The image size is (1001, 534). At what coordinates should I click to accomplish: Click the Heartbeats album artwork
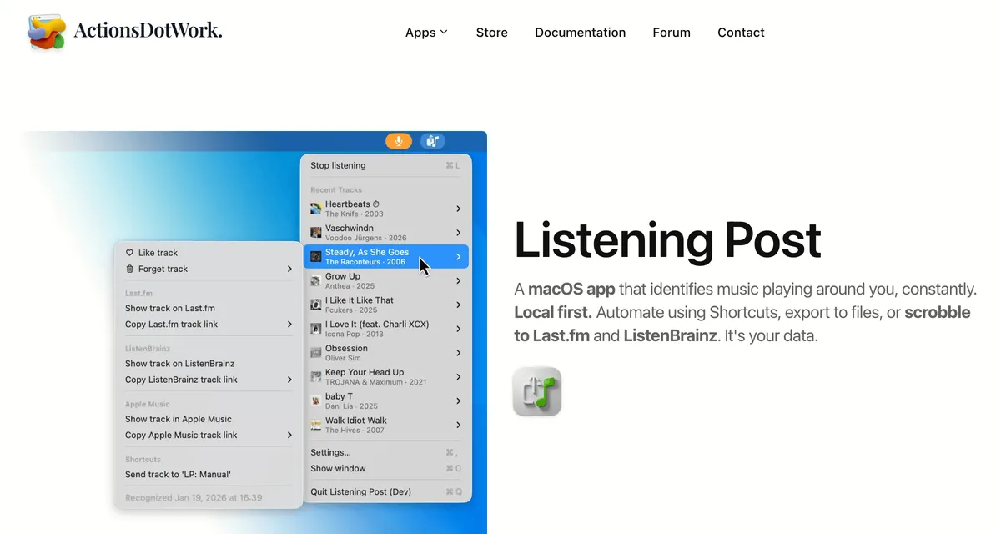tap(316, 209)
